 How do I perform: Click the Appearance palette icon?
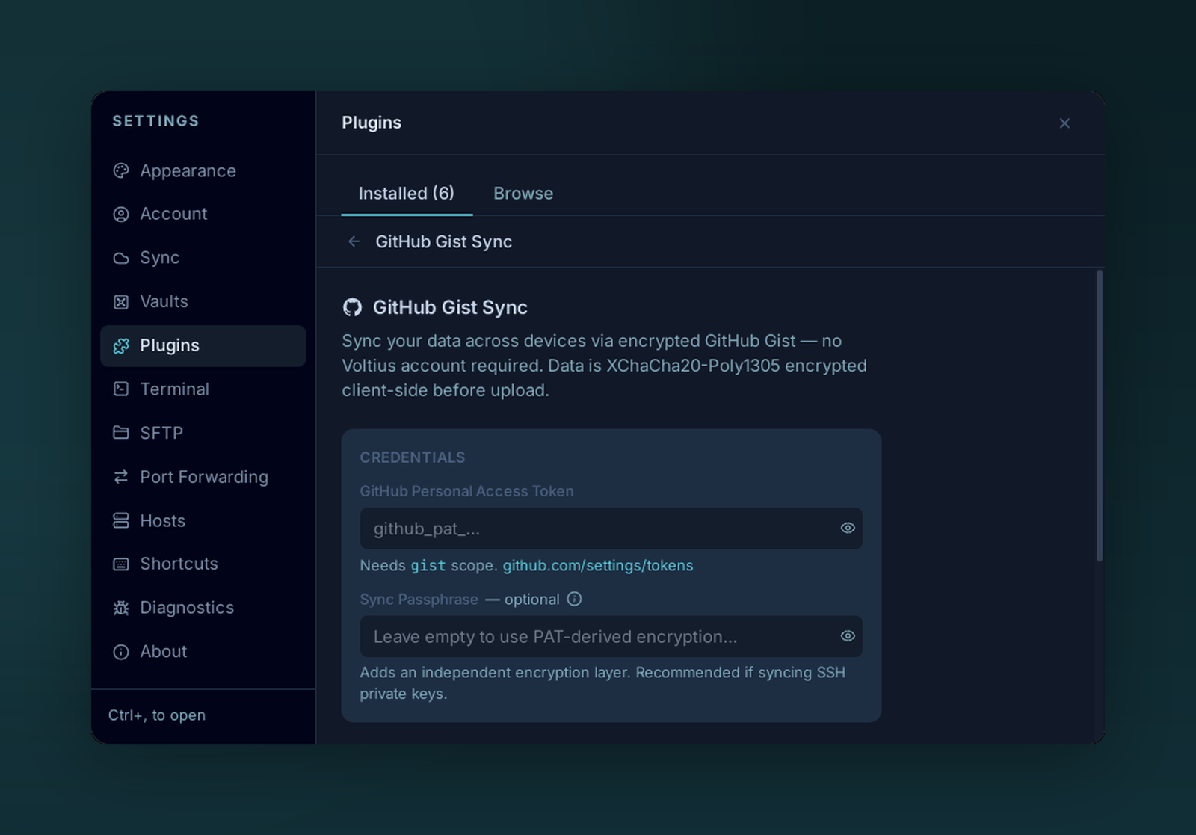tap(121, 171)
